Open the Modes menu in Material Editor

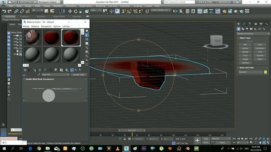26,26
